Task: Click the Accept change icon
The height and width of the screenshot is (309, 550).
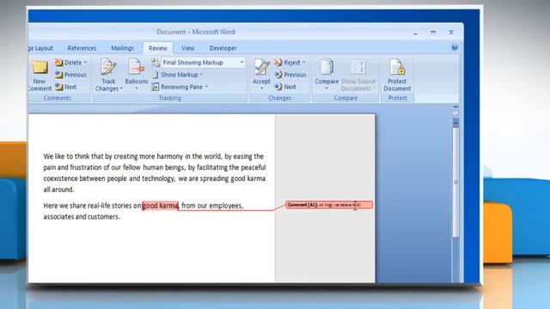Action: click(x=261, y=67)
